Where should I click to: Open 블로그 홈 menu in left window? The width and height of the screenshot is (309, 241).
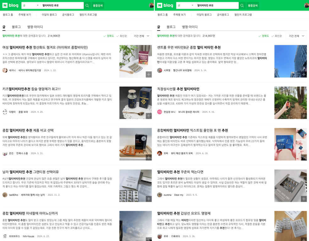pyautogui.click(x=8, y=14)
